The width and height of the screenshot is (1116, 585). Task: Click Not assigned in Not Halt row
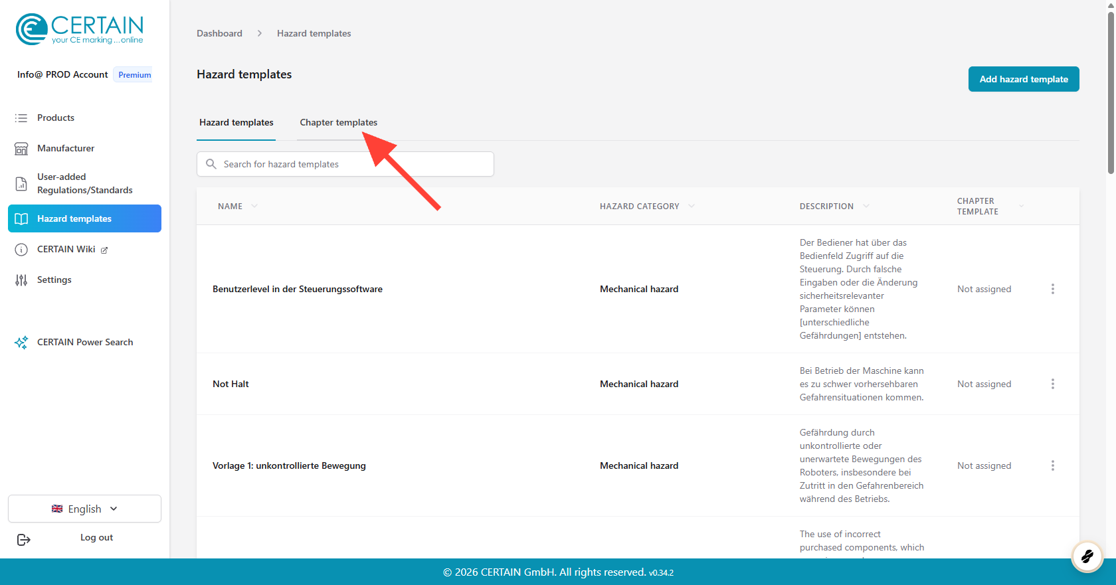click(984, 384)
